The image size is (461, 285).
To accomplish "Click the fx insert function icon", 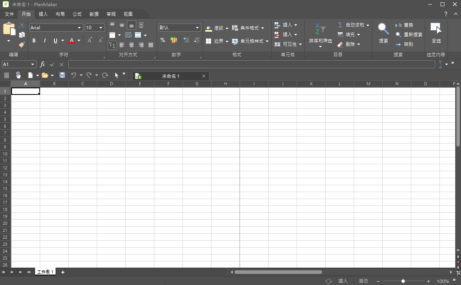I will pos(42,64).
